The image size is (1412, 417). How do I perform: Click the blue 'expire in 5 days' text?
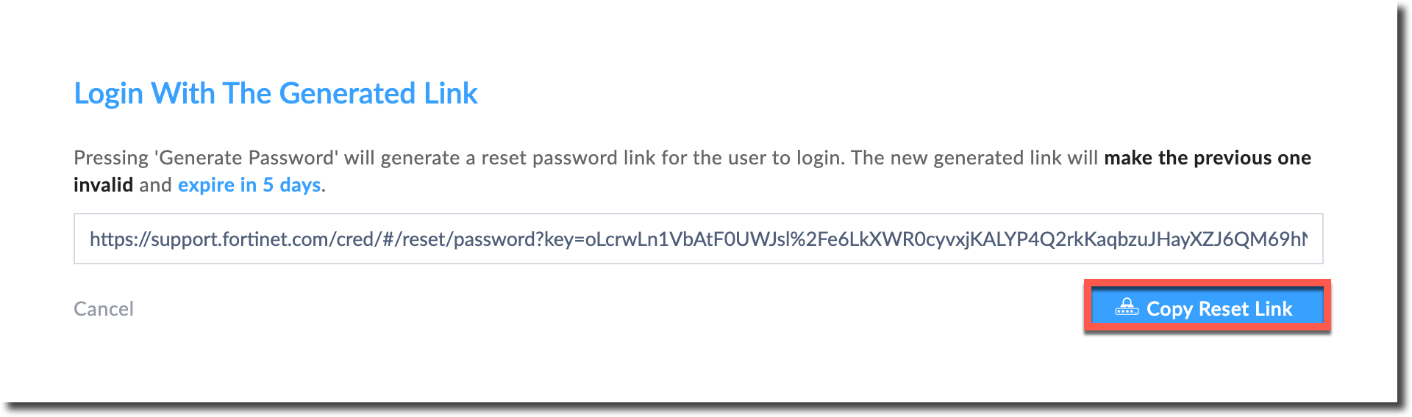[249, 185]
